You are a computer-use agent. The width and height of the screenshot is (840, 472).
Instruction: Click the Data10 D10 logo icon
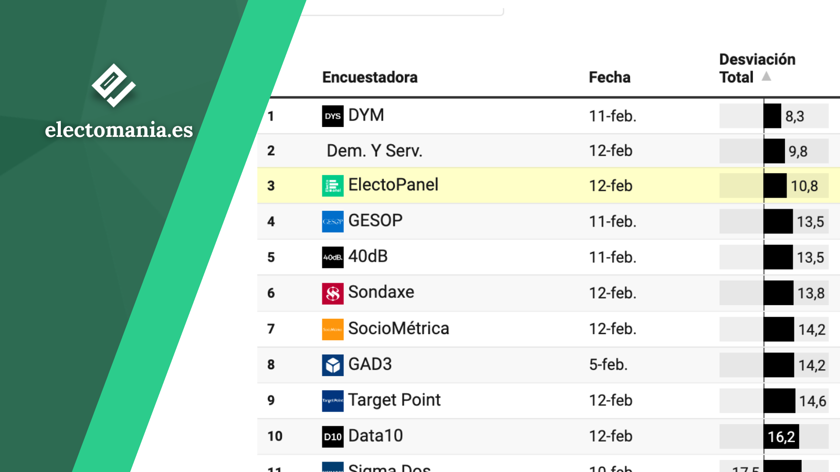[333, 436]
